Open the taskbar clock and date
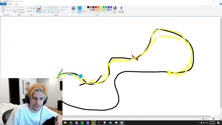The width and height of the screenshot is (222, 125). click(212, 123)
